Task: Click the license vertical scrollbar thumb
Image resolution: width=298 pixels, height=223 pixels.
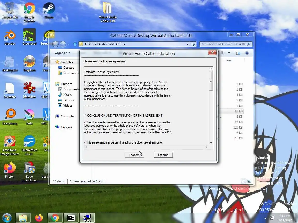Action: [x=211, y=81]
